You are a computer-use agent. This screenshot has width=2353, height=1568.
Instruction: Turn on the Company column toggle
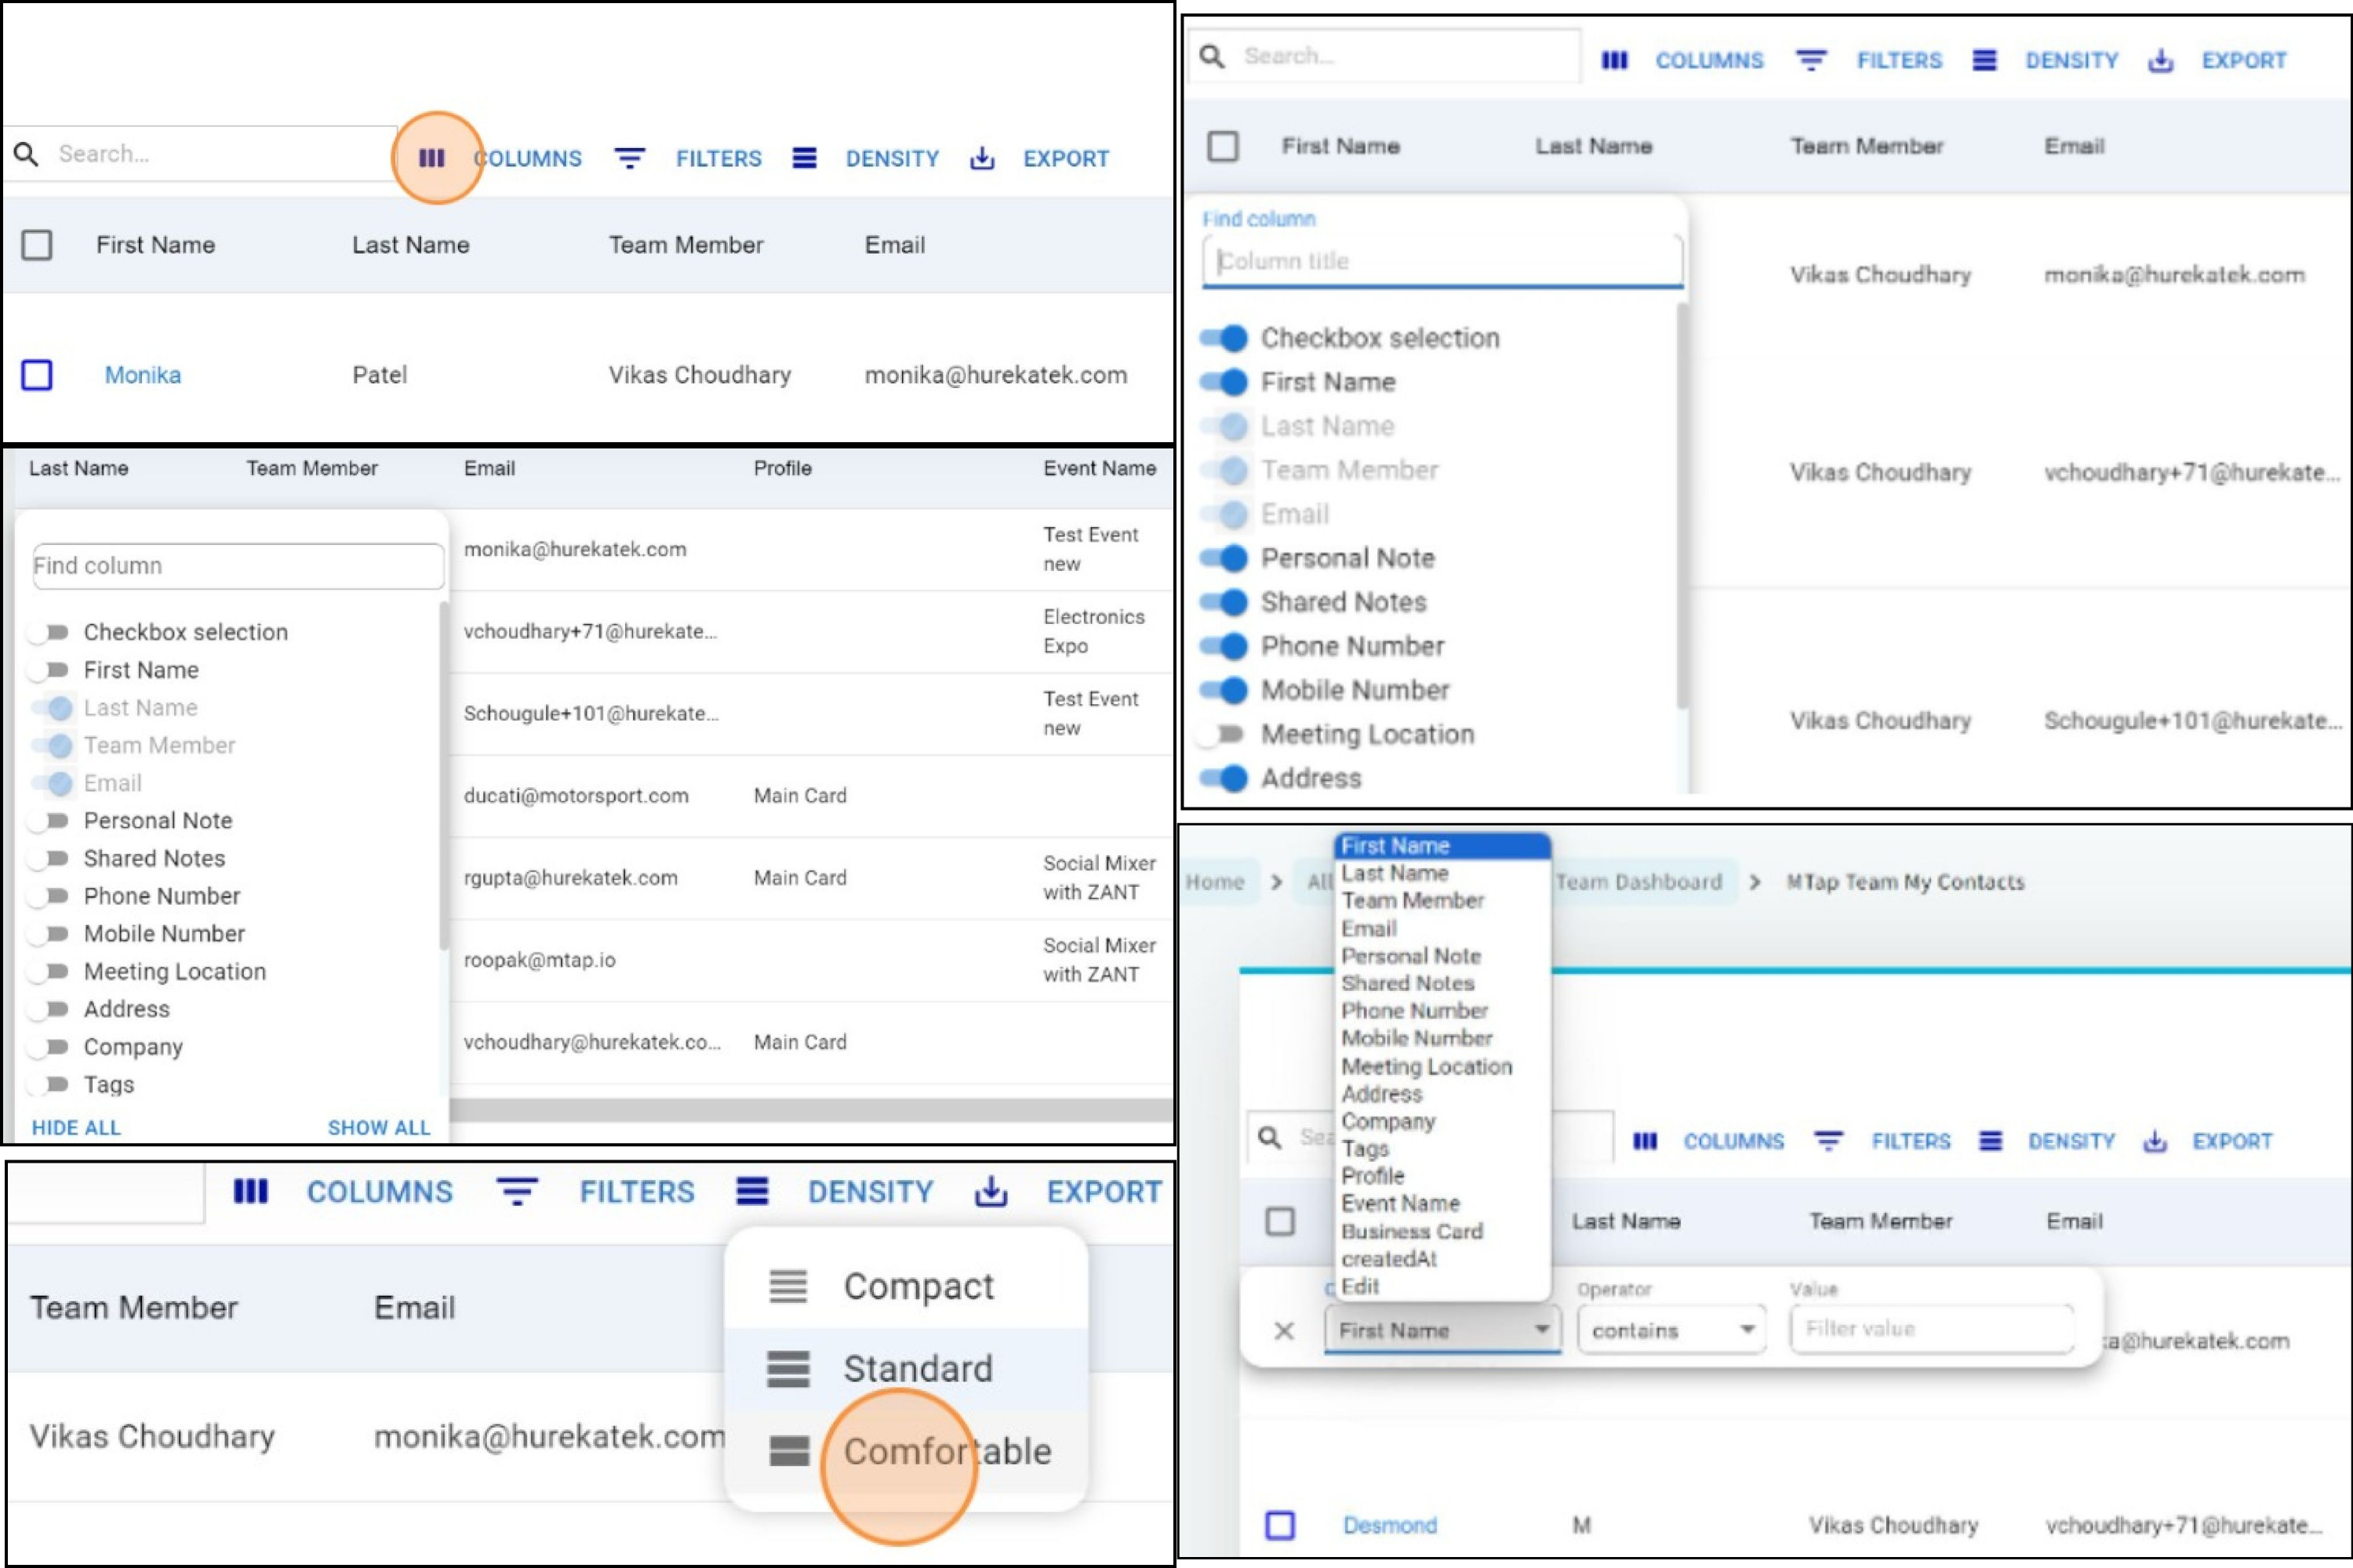(x=49, y=1047)
